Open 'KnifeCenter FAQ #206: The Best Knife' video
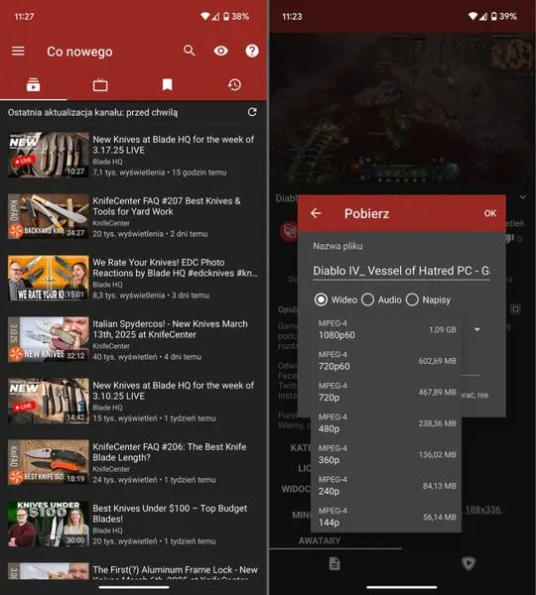 [170, 452]
